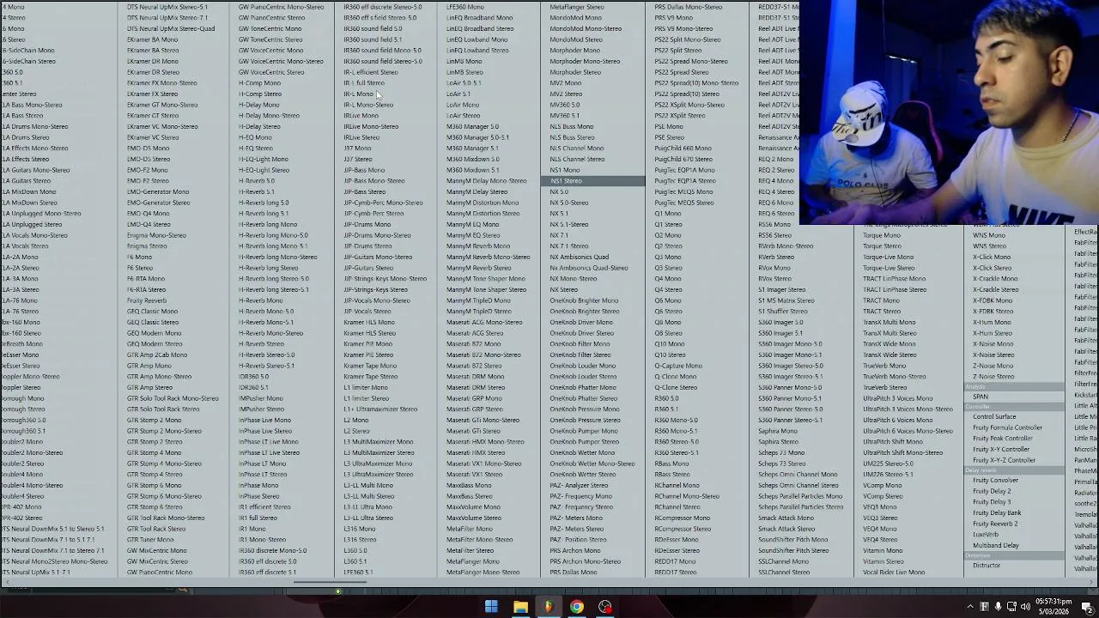This screenshot has height=618, width=1099.
Task: Select SPAN in the Analysis section
Action: 981,397
